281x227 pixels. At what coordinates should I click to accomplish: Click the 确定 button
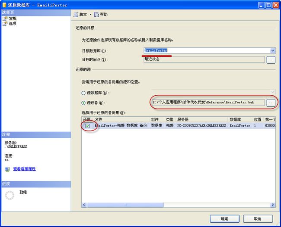224,219
